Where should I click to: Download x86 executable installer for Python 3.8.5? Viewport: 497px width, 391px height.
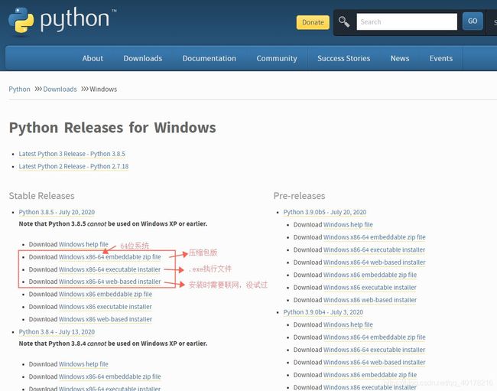pos(106,307)
